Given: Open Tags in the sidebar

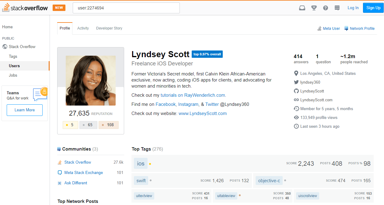Looking at the screenshot, I should [13, 56].
